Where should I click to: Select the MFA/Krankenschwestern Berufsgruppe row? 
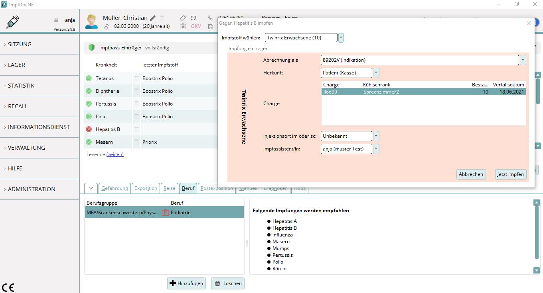(164, 213)
